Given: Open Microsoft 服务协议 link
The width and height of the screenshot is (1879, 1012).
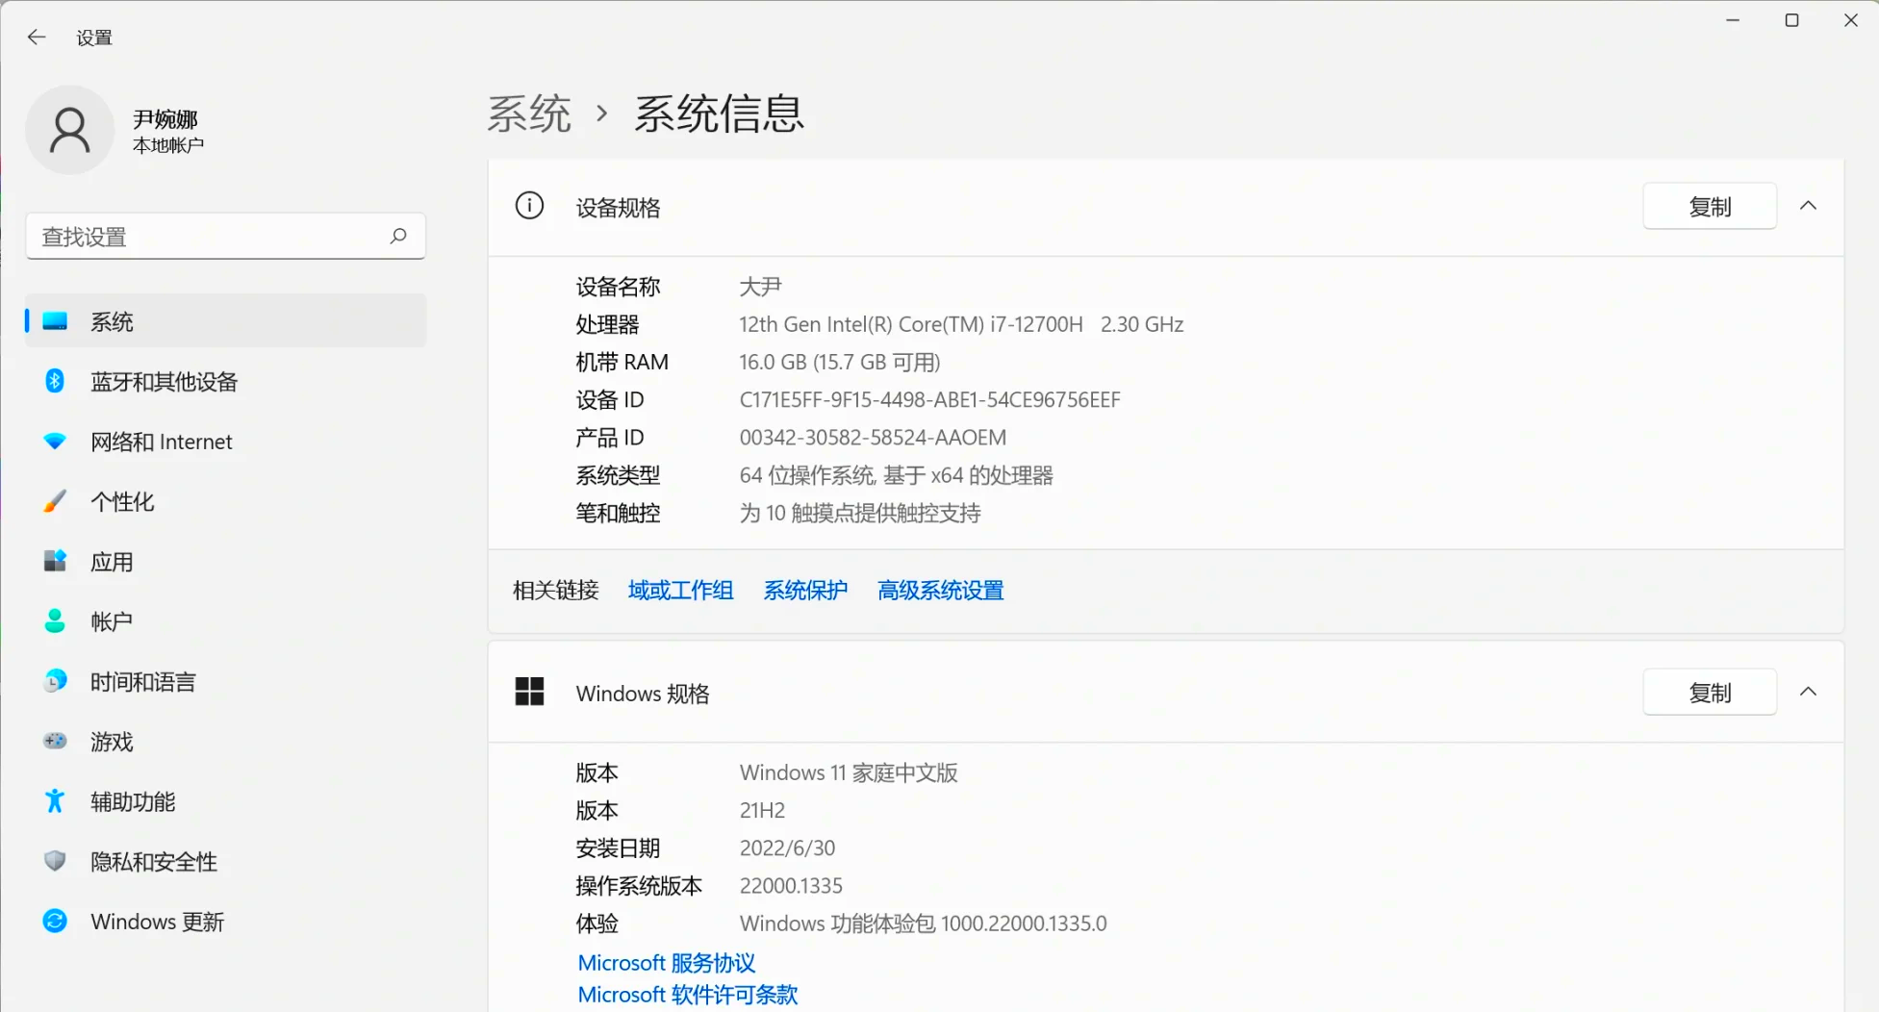Looking at the screenshot, I should pyautogui.click(x=667, y=963).
